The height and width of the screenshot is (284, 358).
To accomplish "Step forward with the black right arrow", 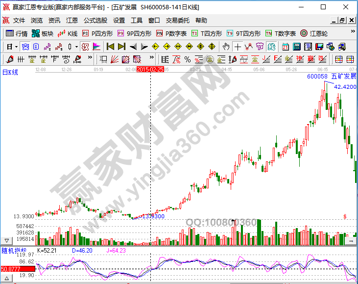I will click(144, 47).
